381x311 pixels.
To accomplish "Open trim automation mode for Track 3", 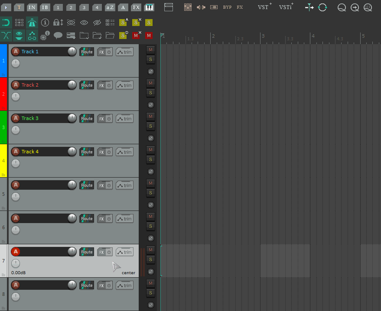I will pyautogui.click(x=125, y=119).
